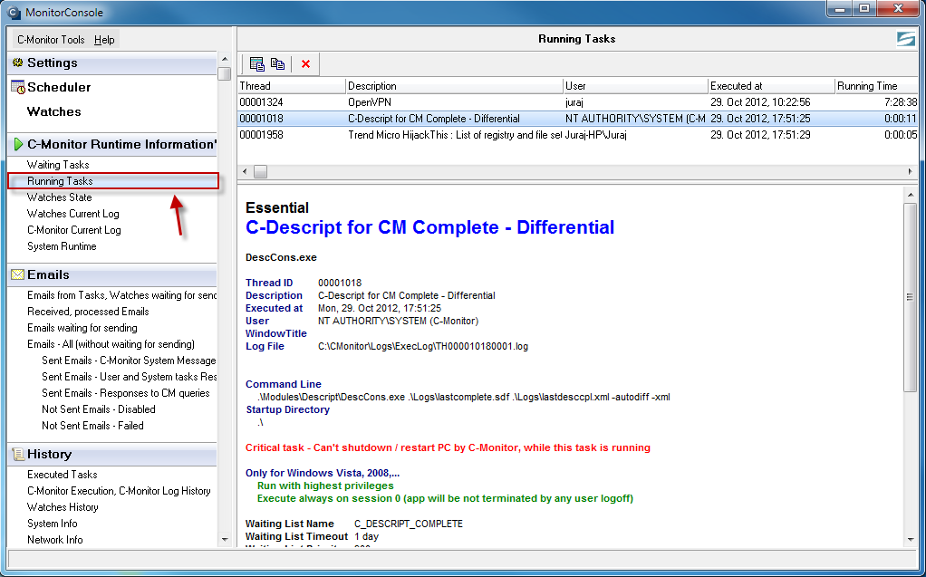Open Emails from Tasks, Watches waiting for sending
Screen dimensions: 926x577
tap(121, 295)
